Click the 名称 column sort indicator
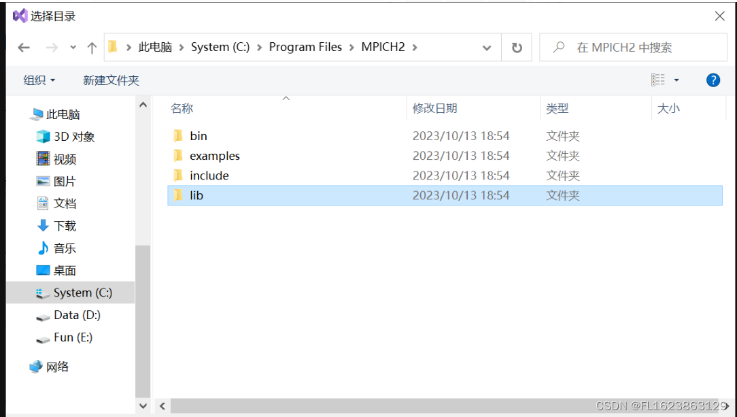The image size is (737, 417). (286, 99)
